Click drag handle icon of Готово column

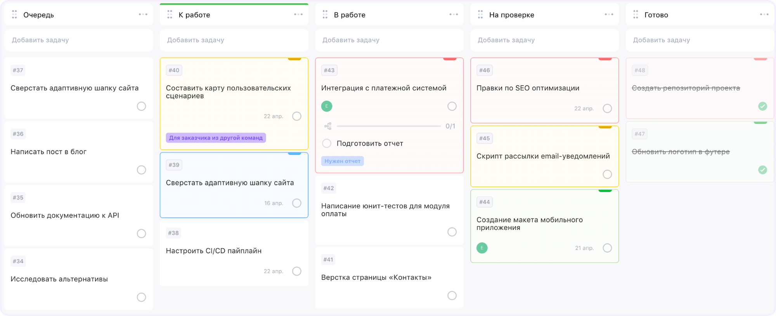[636, 15]
